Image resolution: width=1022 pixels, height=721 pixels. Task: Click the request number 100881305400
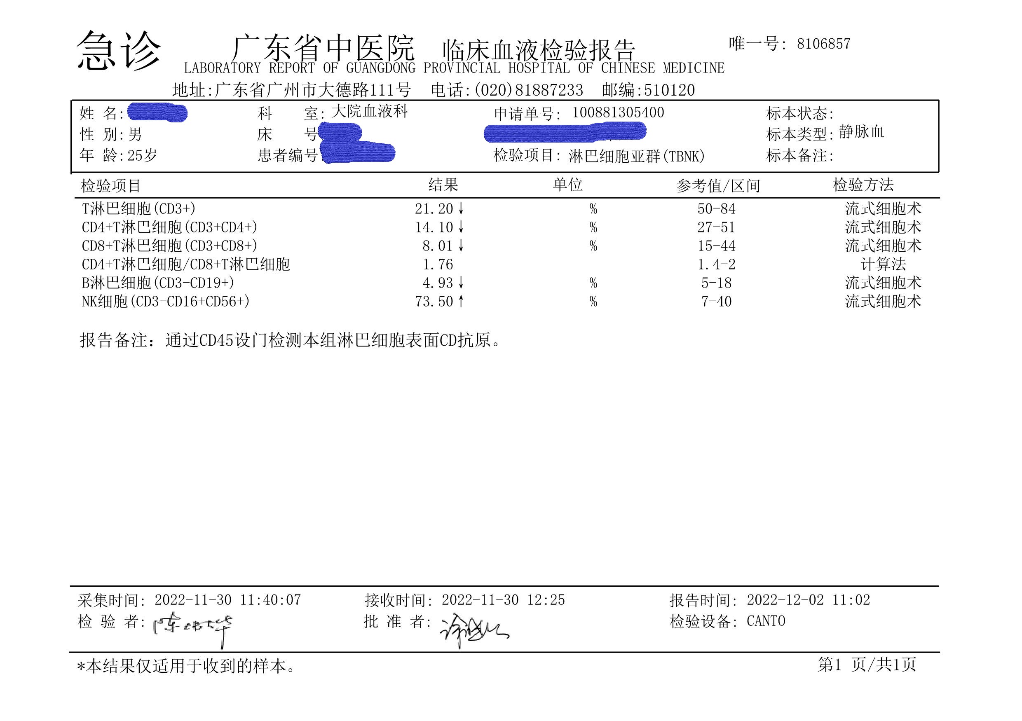618,112
